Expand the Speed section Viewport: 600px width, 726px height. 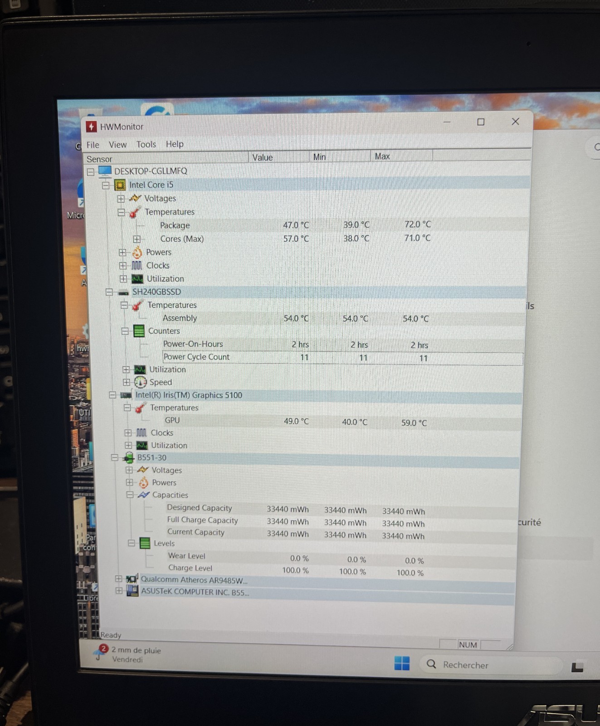pyautogui.click(x=126, y=383)
